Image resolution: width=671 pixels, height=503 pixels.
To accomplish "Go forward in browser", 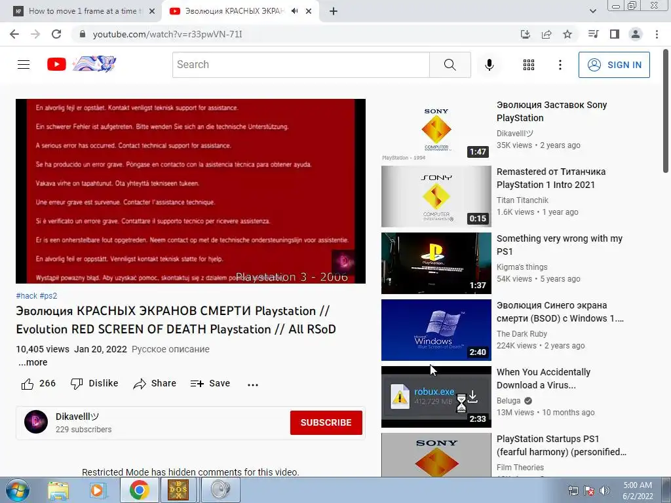I will click(35, 34).
